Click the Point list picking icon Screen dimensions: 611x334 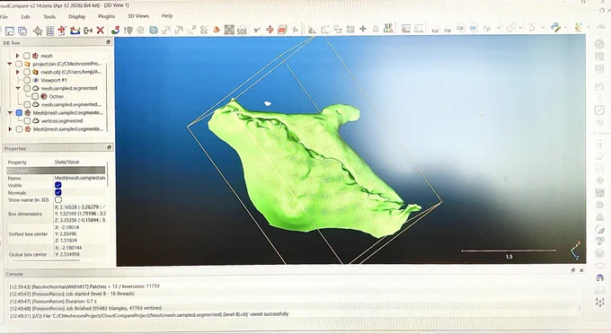click(50, 31)
